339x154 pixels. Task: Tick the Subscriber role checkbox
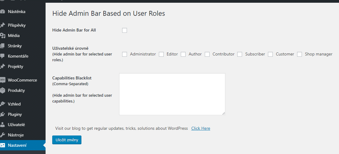coord(240,54)
